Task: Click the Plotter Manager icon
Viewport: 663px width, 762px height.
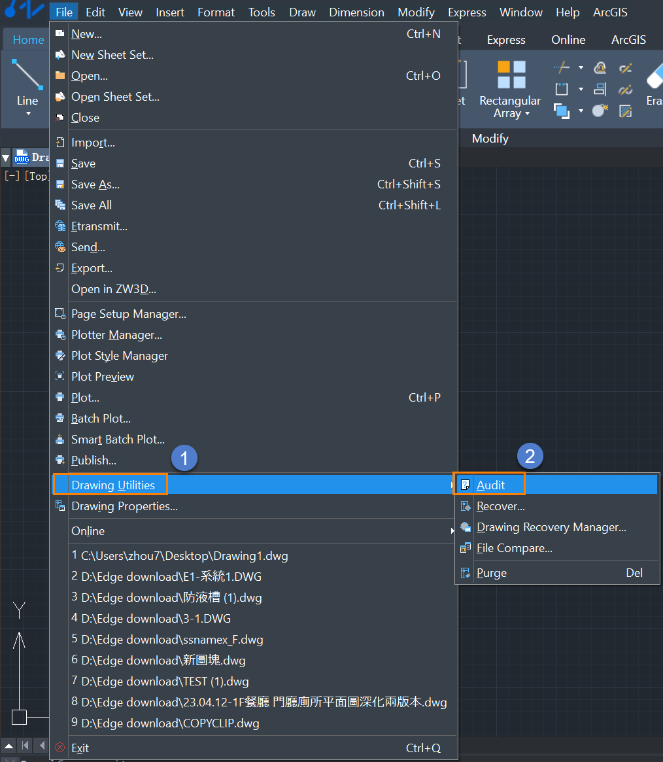Action: coord(59,334)
